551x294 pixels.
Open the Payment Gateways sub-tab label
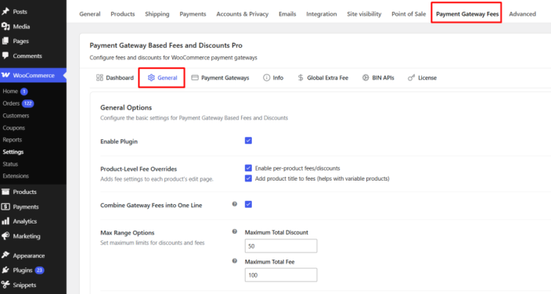tap(225, 77)
